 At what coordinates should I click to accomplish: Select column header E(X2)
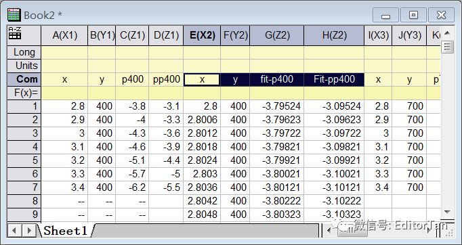pyautogui.click(x=202, y=35)
